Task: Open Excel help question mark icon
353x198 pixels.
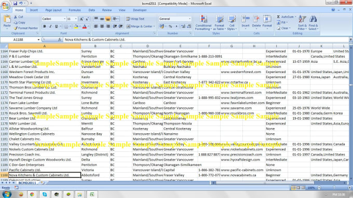Action: point(333,10)
